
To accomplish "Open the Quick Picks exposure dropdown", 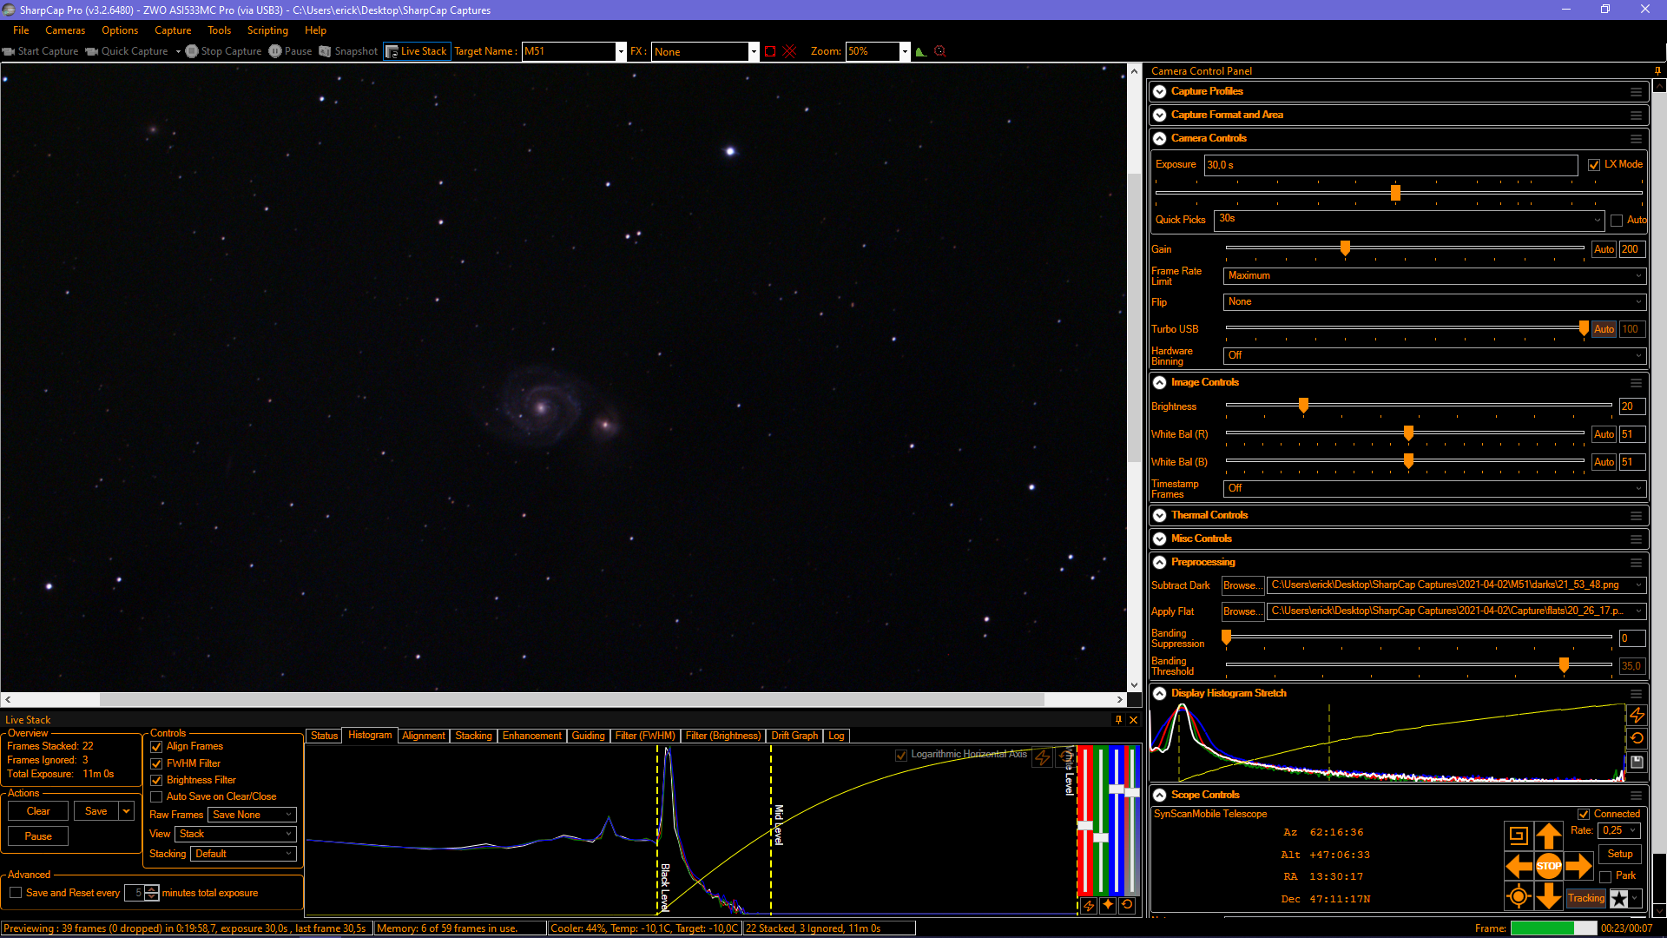I will (1409, 220).
